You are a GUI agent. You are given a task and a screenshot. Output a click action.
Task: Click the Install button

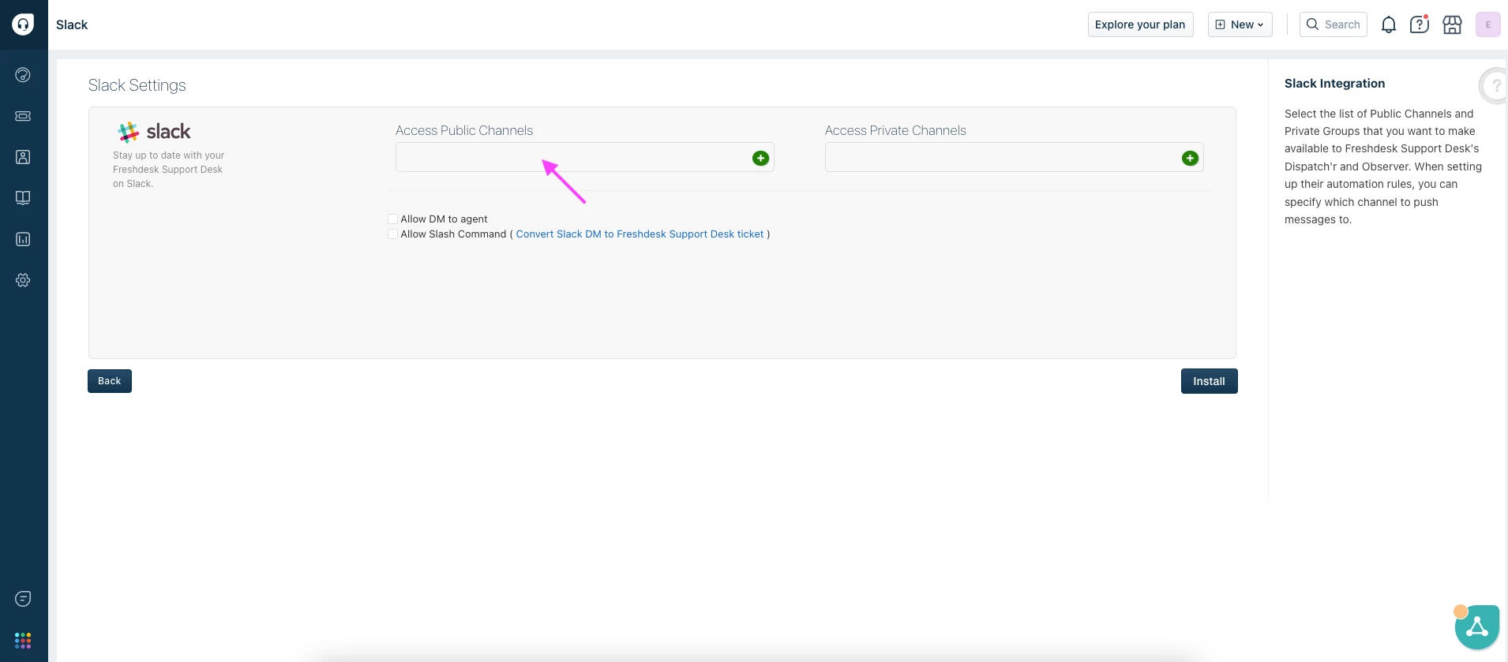pos(1209,381)
